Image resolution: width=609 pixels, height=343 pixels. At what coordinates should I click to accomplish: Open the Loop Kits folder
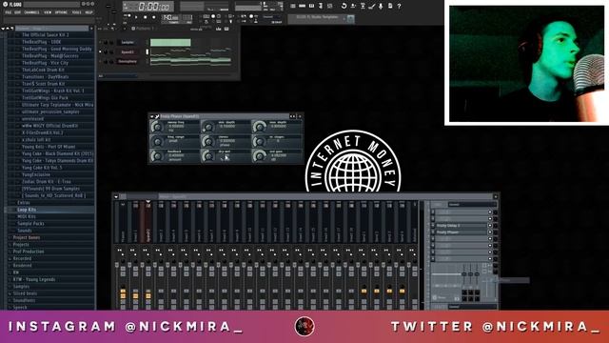[27, 210]
